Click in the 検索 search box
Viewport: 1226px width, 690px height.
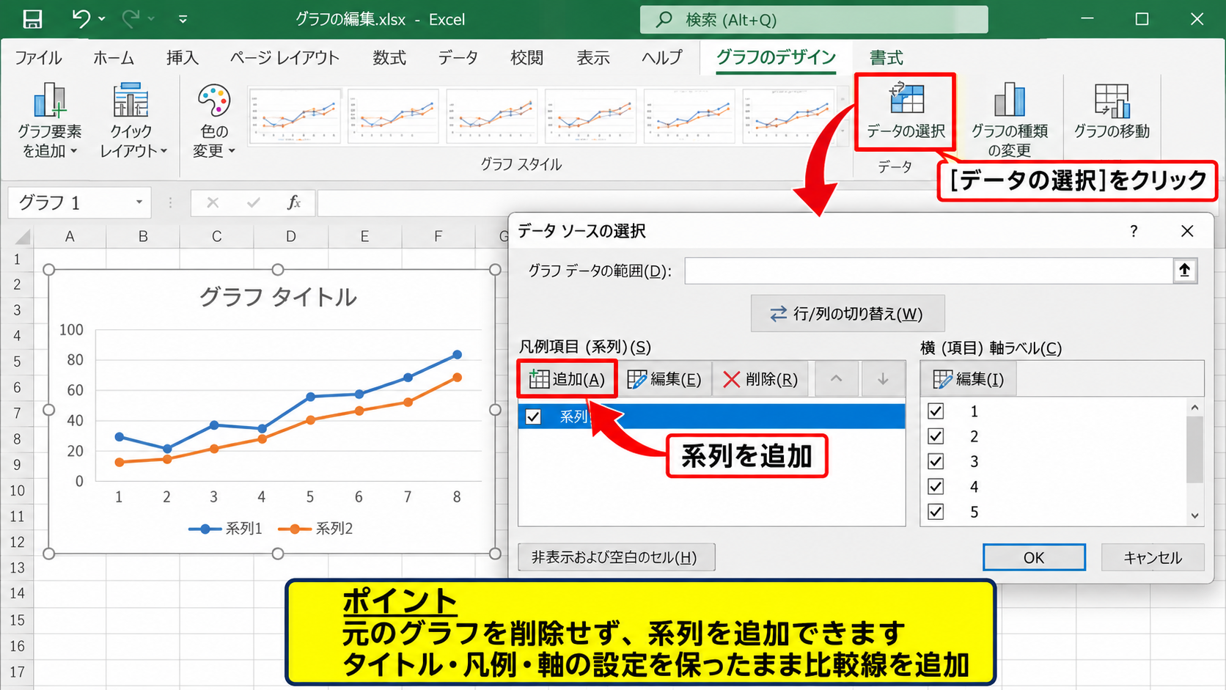813,20
